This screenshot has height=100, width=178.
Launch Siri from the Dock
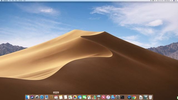[32, 97]
